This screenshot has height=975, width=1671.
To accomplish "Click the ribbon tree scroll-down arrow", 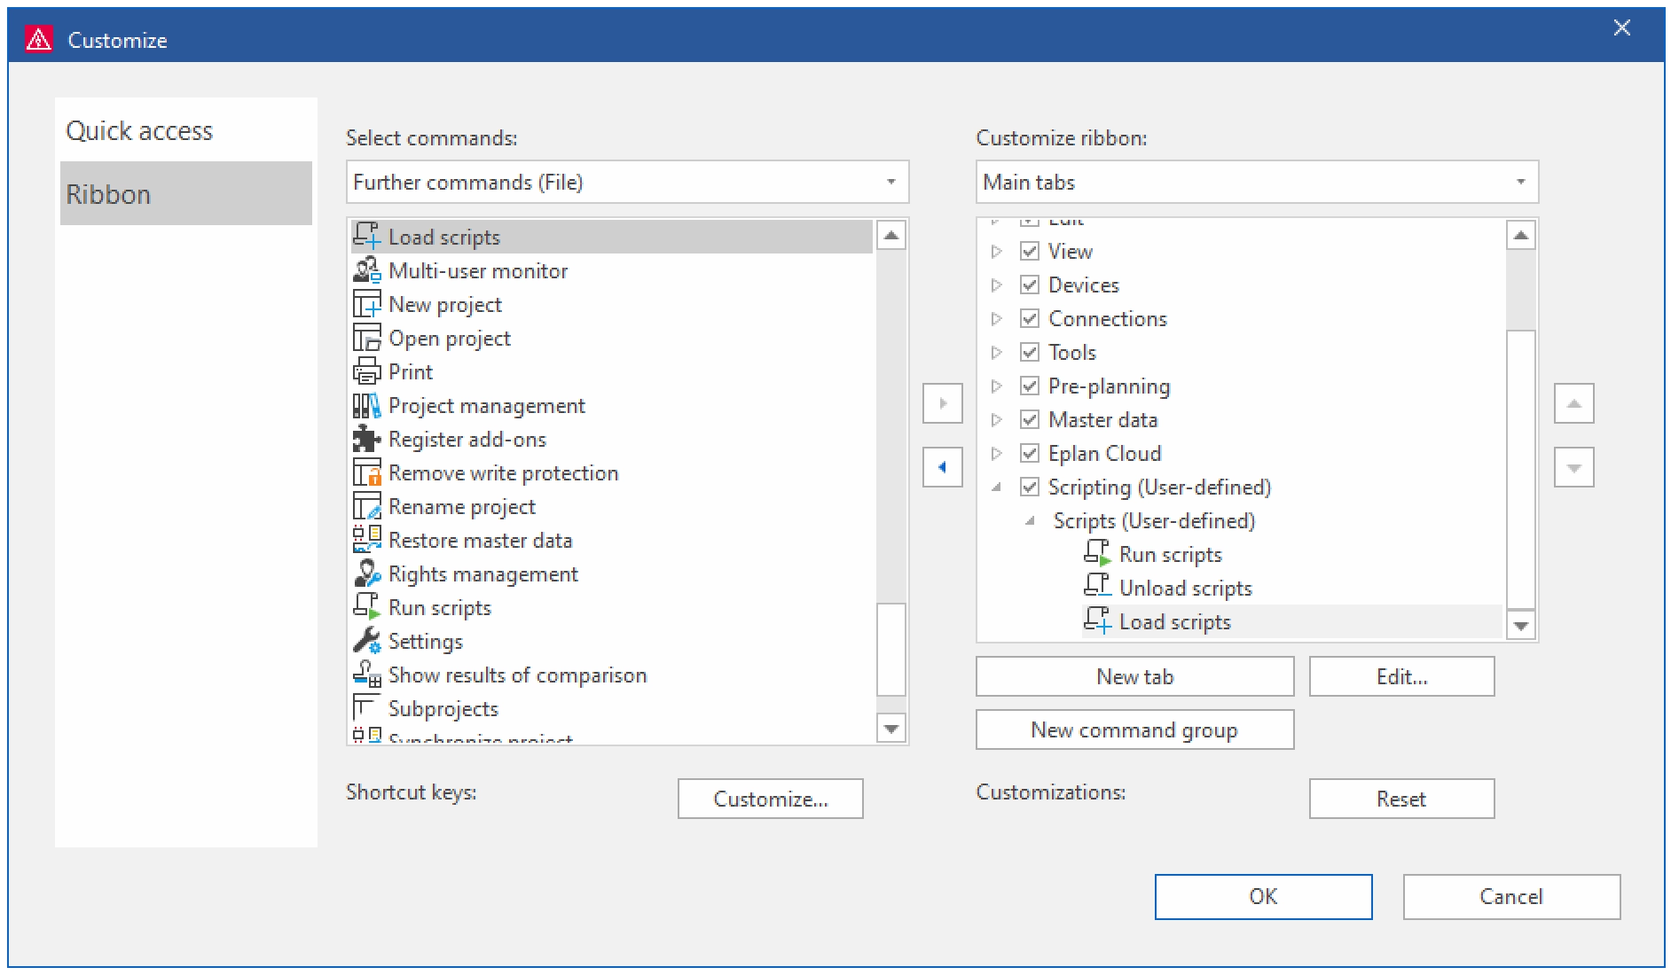I will point(1521,625).
